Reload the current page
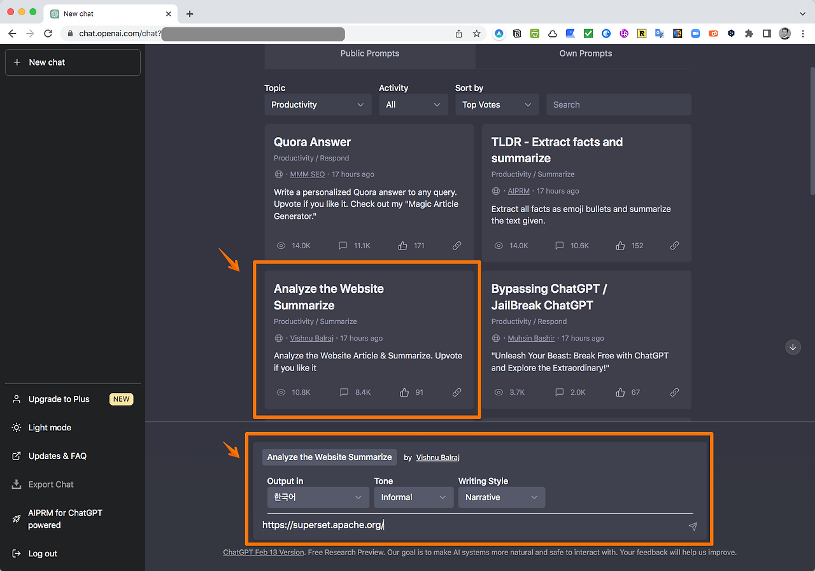Viewport: 815px width, 571px height. [x=48, y=33]
